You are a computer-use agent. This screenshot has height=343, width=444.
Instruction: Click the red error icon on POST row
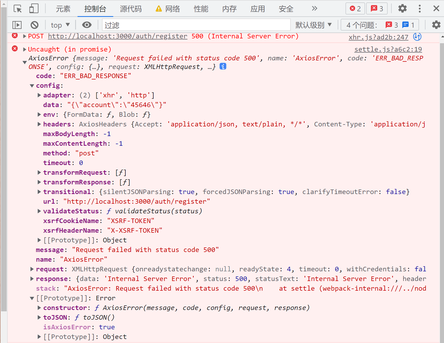tap(15, 36)
